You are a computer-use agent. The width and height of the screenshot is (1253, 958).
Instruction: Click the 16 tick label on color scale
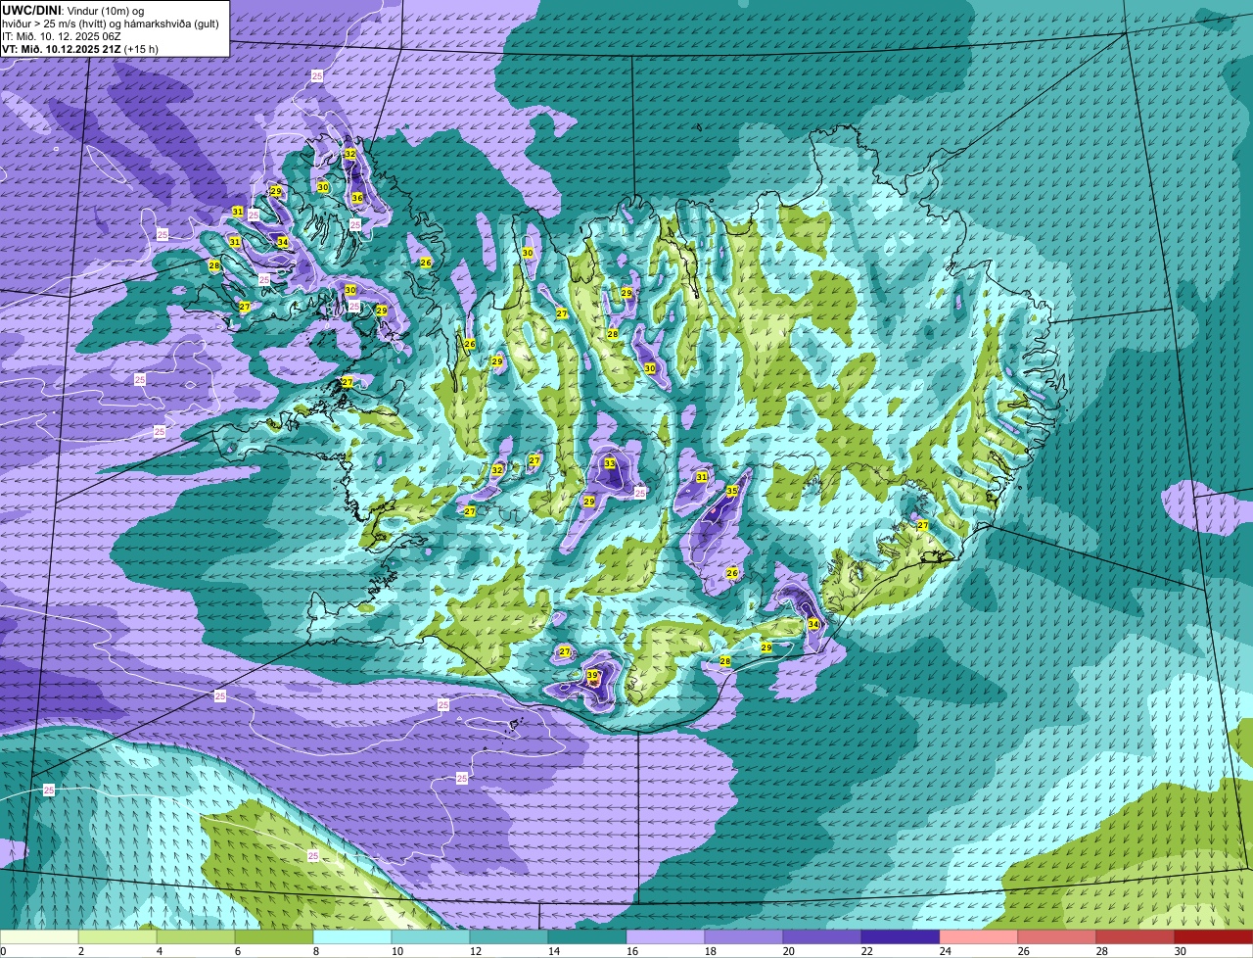click(x=632, y=951)
